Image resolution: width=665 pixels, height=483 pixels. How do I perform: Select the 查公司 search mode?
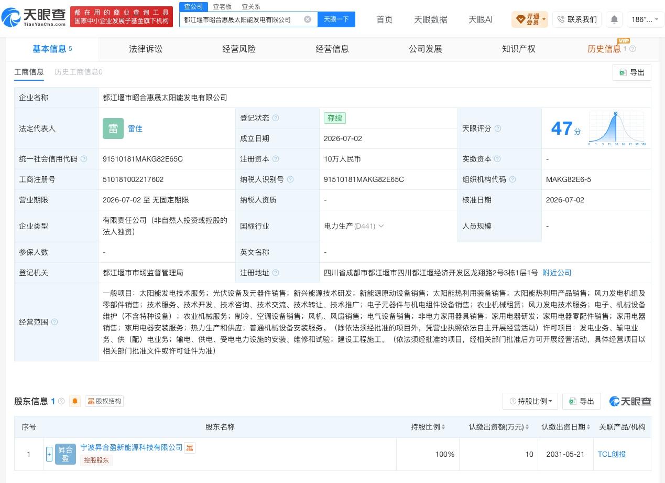[193, 7]
